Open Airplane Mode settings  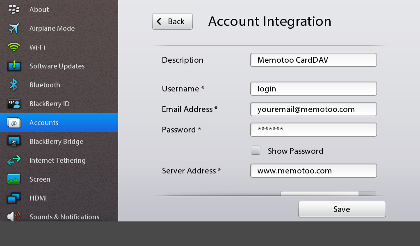(x=59, y=28)
